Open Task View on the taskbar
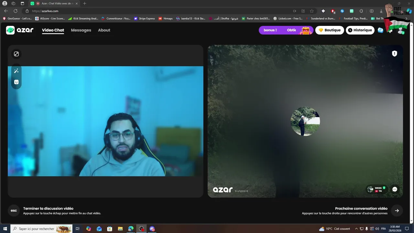 [x=78, y=229]
